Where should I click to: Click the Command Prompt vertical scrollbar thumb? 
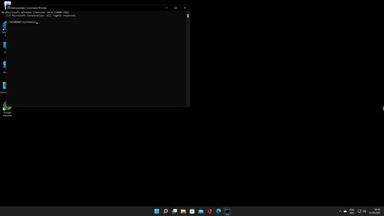(x=188, y=16)
